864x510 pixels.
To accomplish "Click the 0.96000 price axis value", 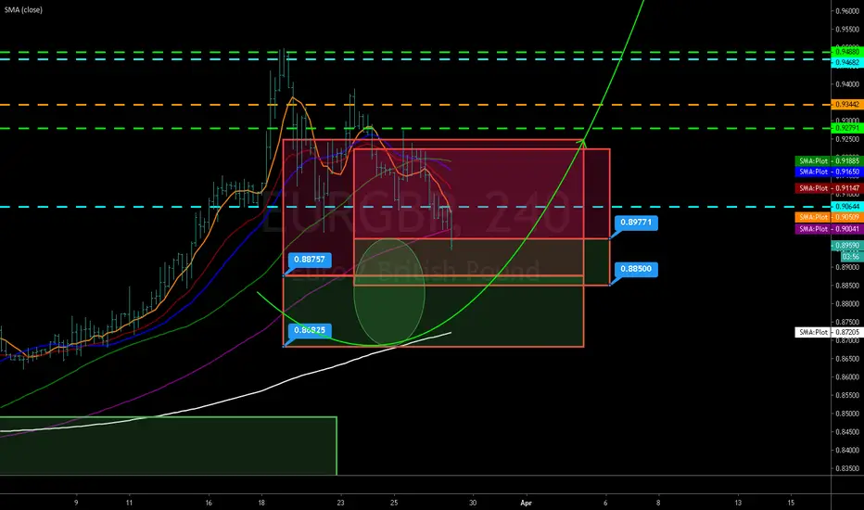I will tap(847, 11).
